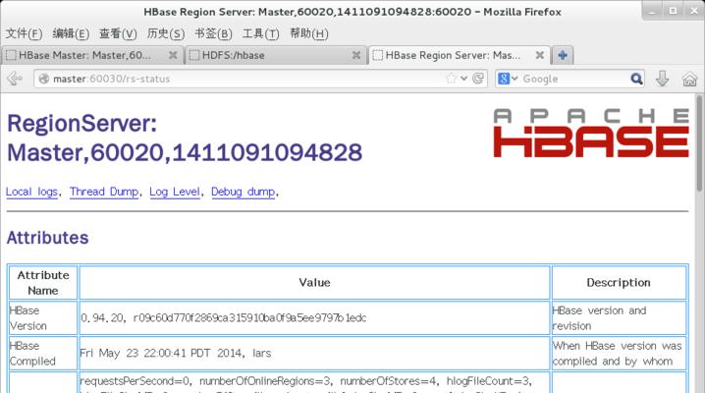Click the Apache HBase logo

591,133
